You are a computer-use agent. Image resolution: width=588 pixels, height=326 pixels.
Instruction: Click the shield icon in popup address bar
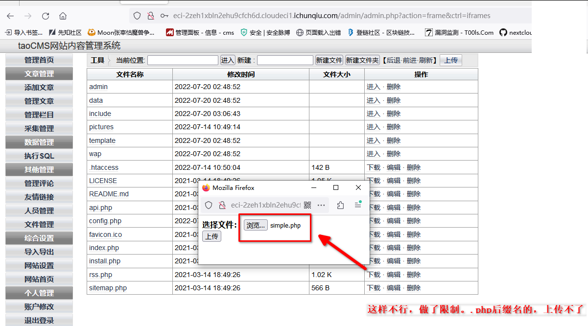(x=209, y=205)
